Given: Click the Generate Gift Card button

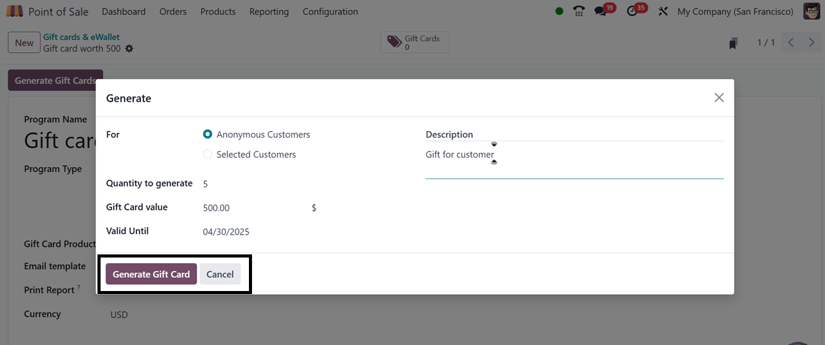Looking at the screenshot, I should click(151, 274).
